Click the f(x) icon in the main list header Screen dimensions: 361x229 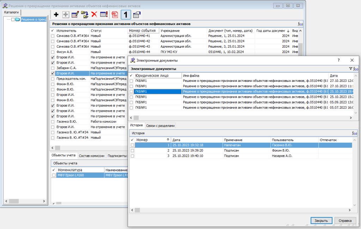tap(300, 24)
